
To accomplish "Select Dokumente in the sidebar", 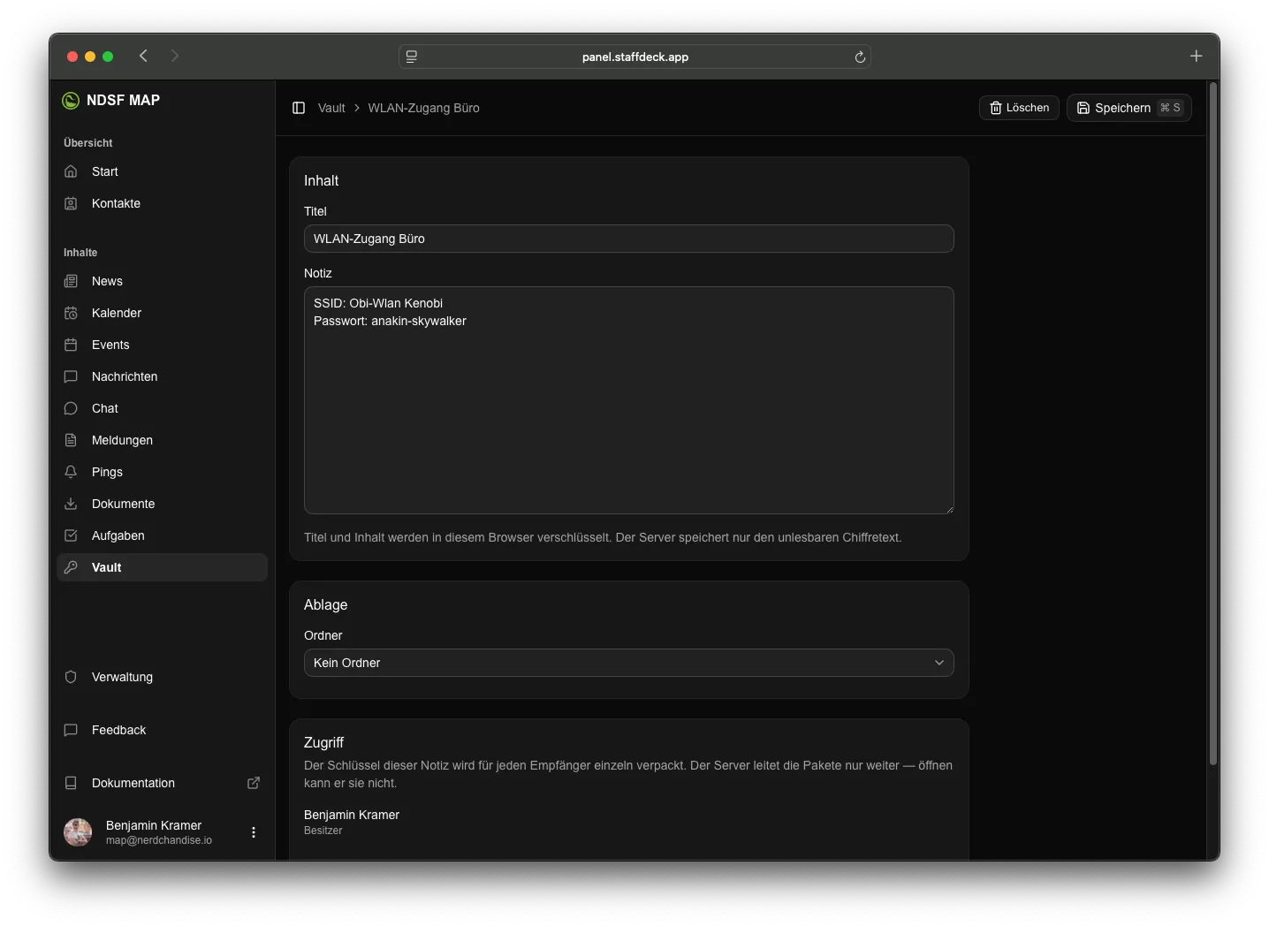I will click(x=162, y=504).
